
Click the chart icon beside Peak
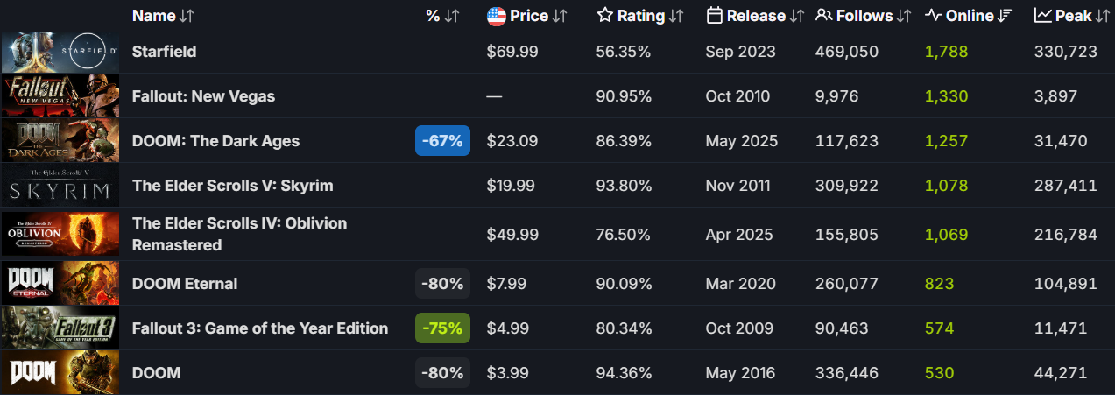(1042, 16)
